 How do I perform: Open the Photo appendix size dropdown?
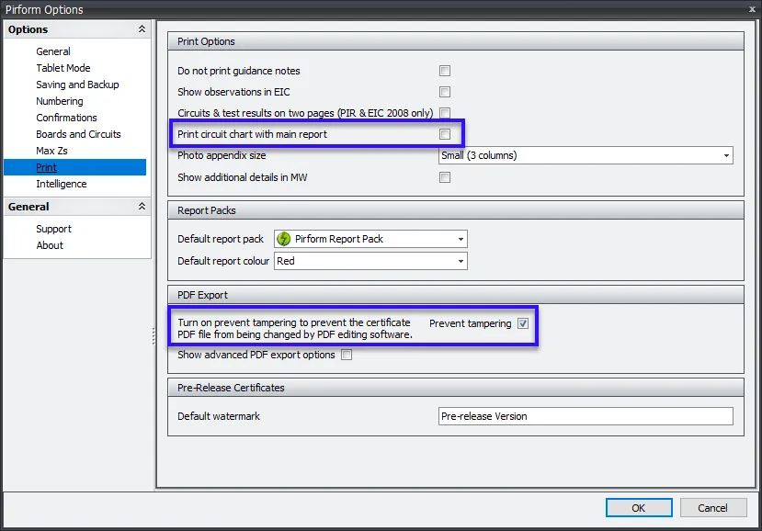(724, 155)
